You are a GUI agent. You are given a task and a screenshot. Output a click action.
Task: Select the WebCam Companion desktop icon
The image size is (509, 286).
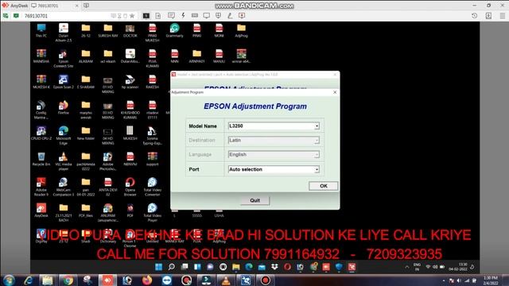point(64,187)
